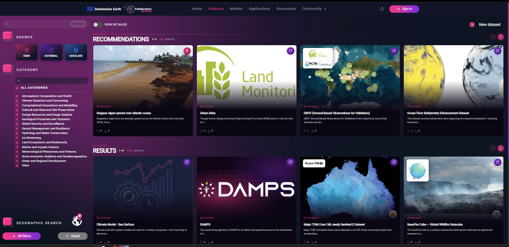This screenshot has height=247, width=509.
Task: Open external link icon on Urban Atlas card
Action: [291, 51]
